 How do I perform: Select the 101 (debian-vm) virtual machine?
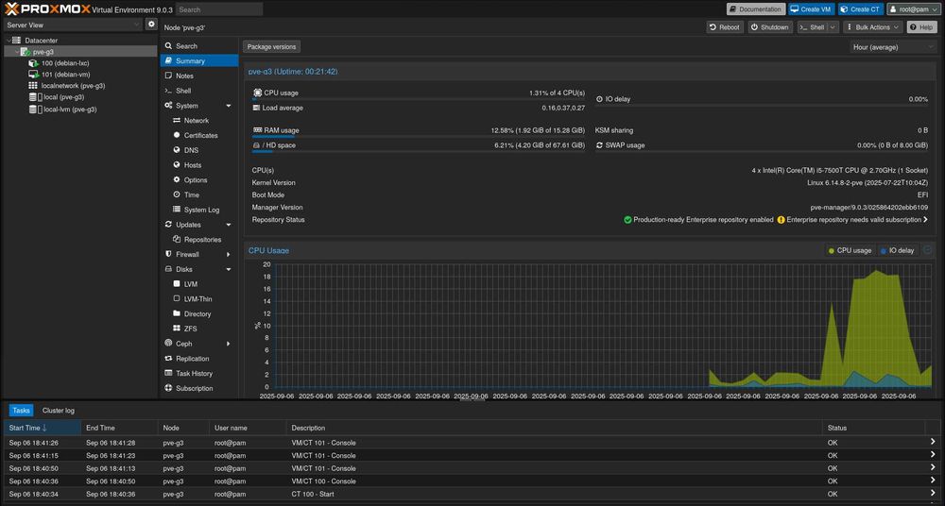point(65,75)
